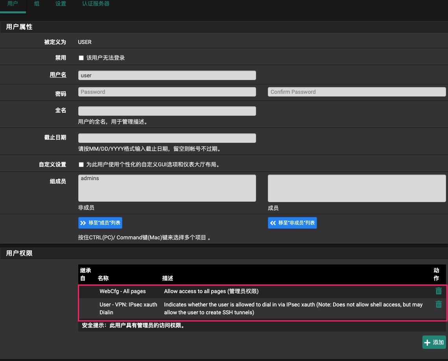
Task: Focus the 全名 text field
Action: [x=167, y=111]
